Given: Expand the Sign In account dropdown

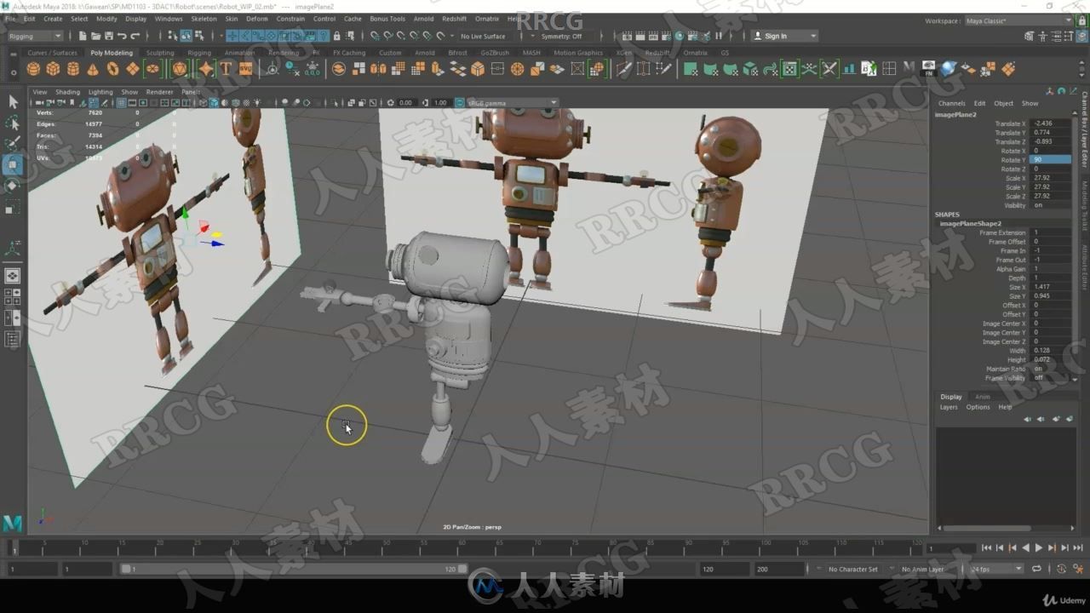Looking at the screenshot, I should point(784,36).
